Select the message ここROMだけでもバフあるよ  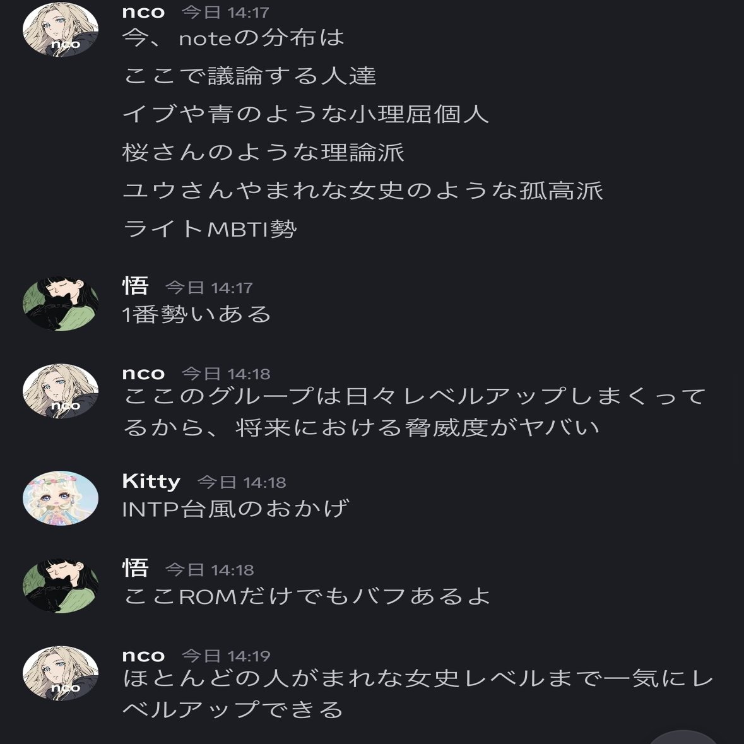coord(307,596)
